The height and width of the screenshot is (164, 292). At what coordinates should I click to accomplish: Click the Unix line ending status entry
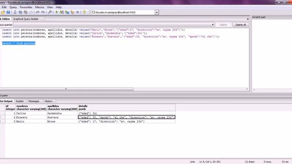(x=193, y=162)
